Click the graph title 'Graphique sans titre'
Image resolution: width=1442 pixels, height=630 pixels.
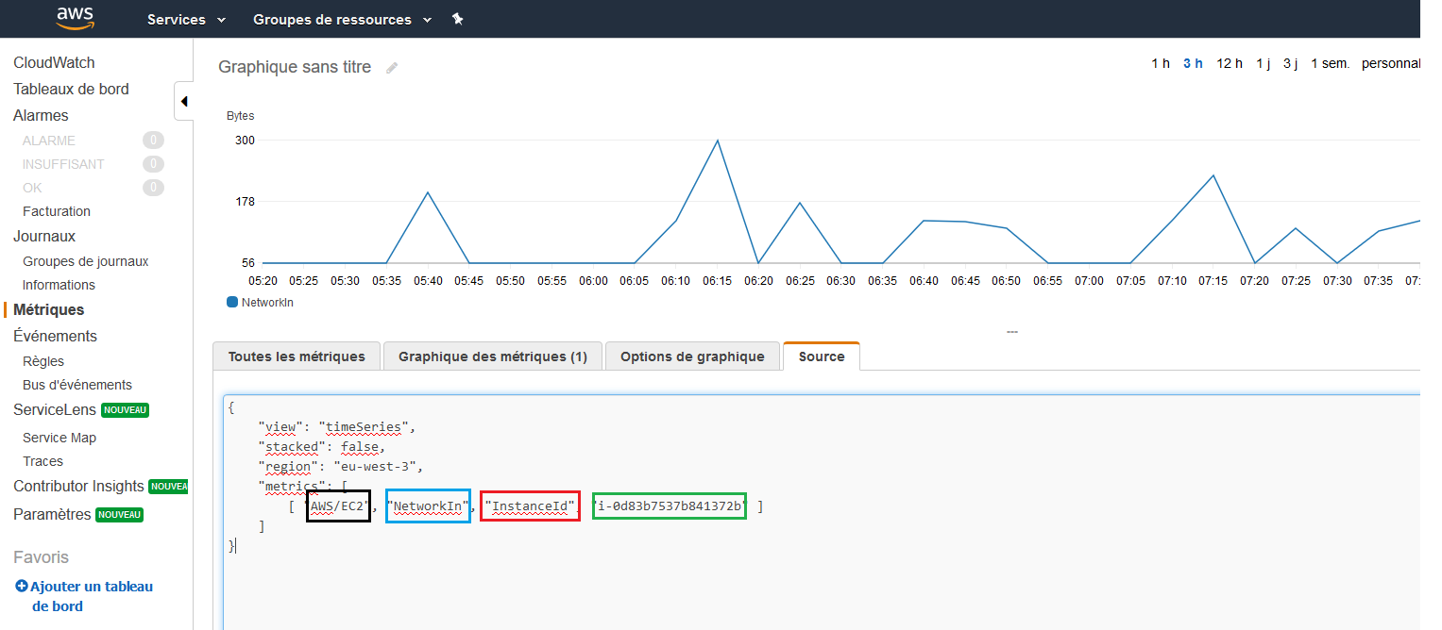[295, 67]
